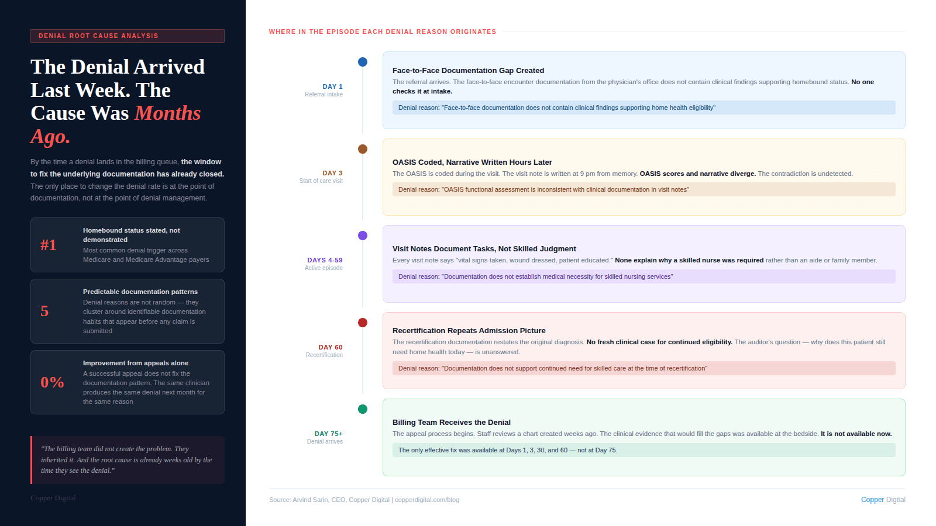Viewport: 936px width, 526px height.
Task: Click the green Day 75+ timeline dot
Action: (x=363, y=409)
